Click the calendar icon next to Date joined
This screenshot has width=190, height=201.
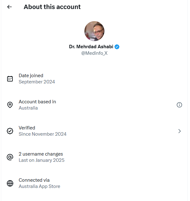[10, 79]
